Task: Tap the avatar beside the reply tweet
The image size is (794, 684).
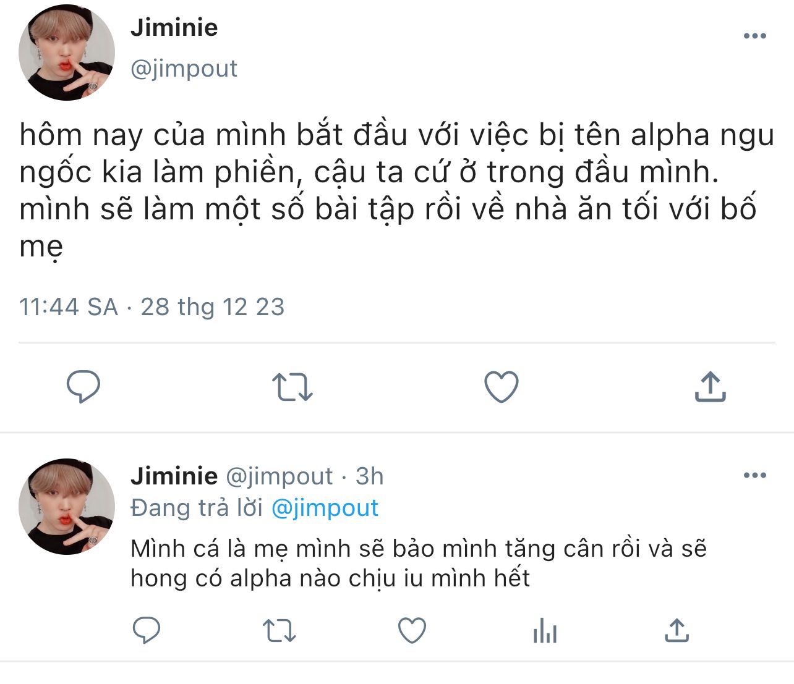Action: click(x=67, y=506)
